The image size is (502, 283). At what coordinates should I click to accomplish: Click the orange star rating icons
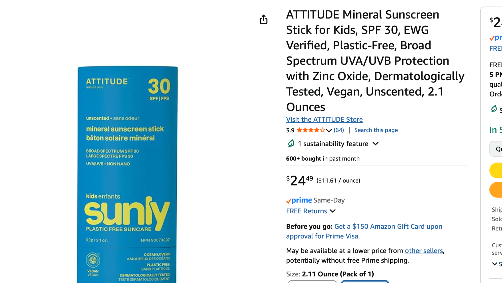pos(311,130)
